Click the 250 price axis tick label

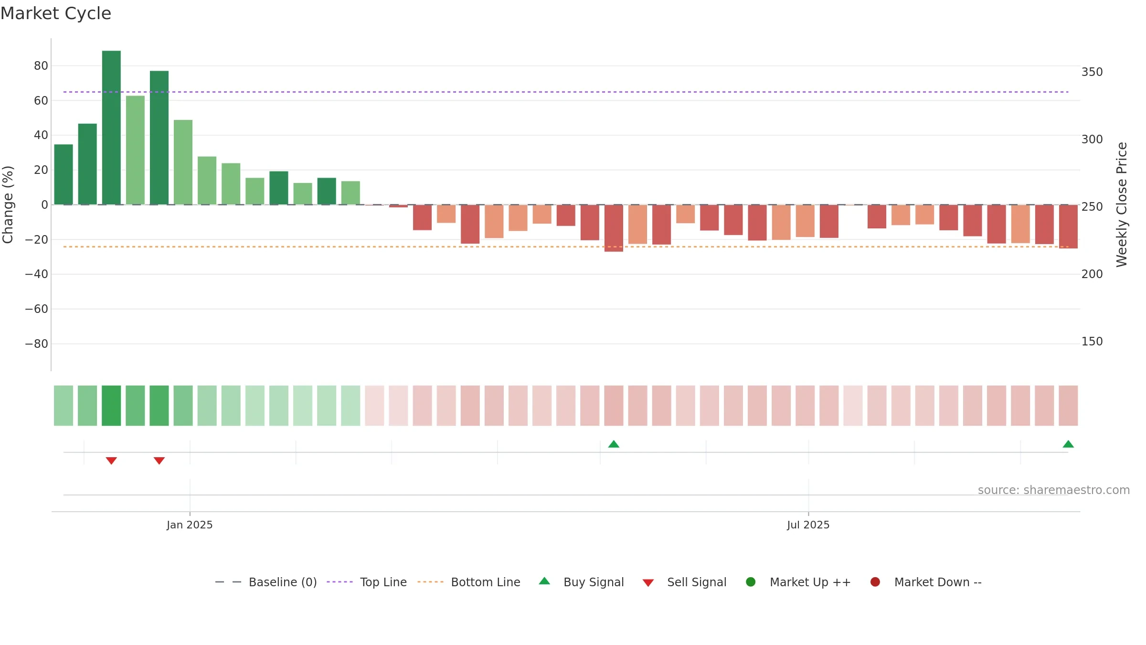pos(1092,207)
